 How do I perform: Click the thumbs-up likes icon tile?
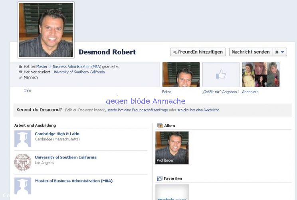click(x=221, y=74)
